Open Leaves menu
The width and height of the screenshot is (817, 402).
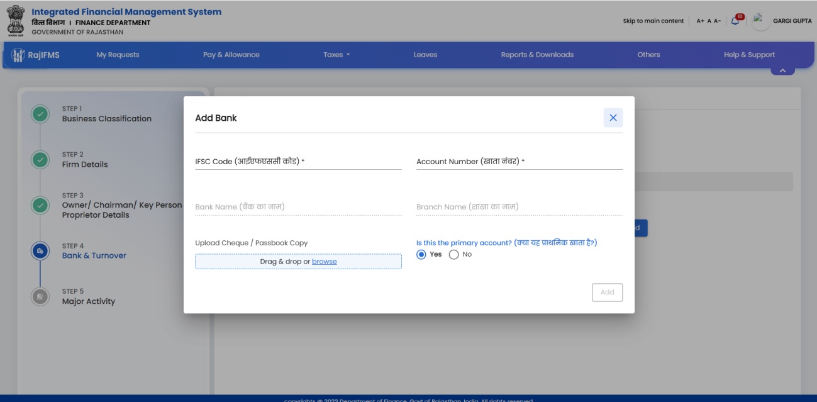[425, 55]
